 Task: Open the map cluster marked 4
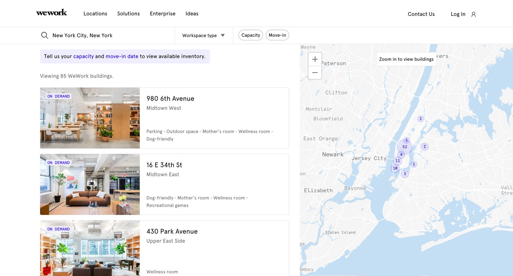(x=401, y=155)
